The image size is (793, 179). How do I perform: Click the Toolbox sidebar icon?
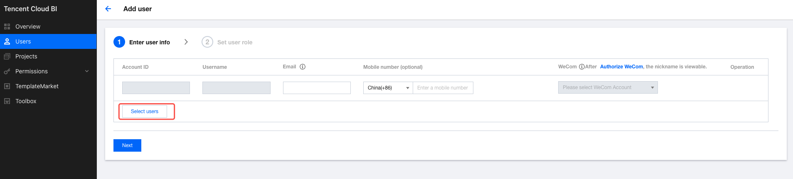pyautogui.click(x=7, y=101)
